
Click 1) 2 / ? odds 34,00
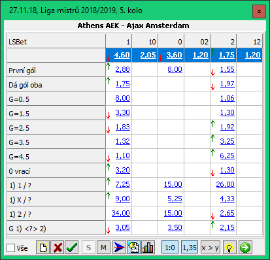[121, 213]
